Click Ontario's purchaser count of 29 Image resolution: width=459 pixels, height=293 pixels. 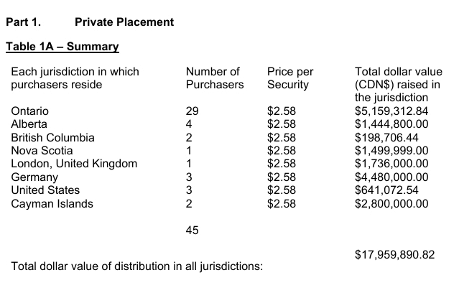(192, 111)
